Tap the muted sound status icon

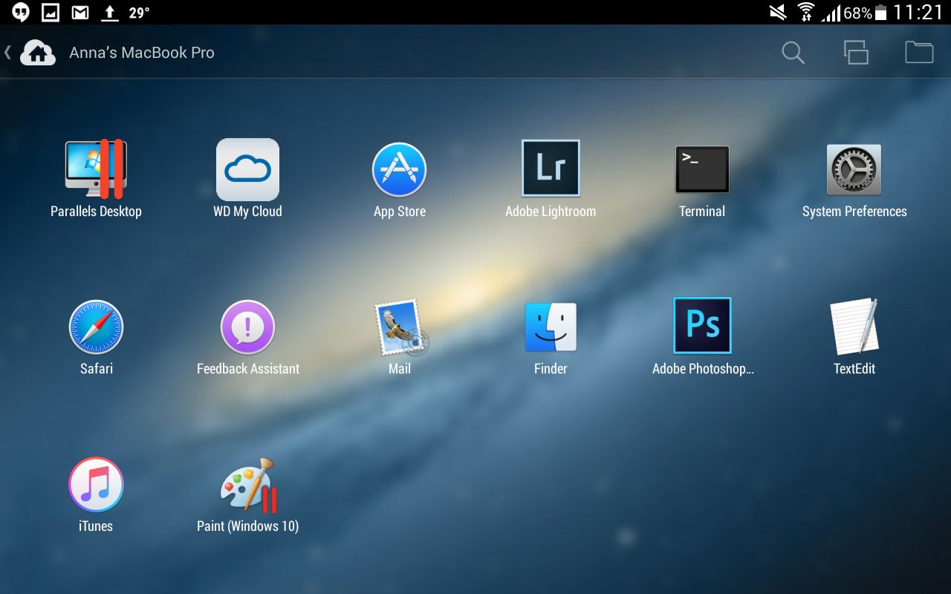coord(778,12)
